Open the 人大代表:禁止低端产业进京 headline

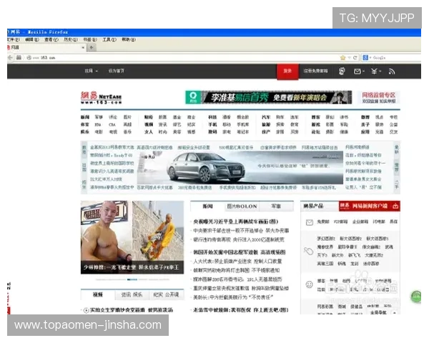pyautogui.click(x=237, y=262)
